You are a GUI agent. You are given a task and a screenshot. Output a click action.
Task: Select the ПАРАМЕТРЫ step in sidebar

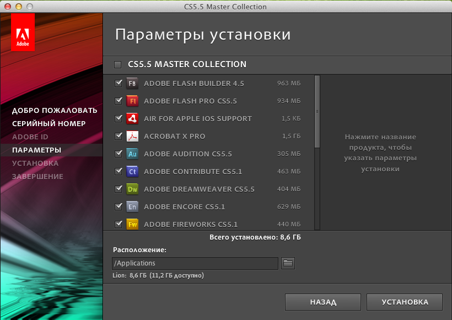(x=36, y=150)
